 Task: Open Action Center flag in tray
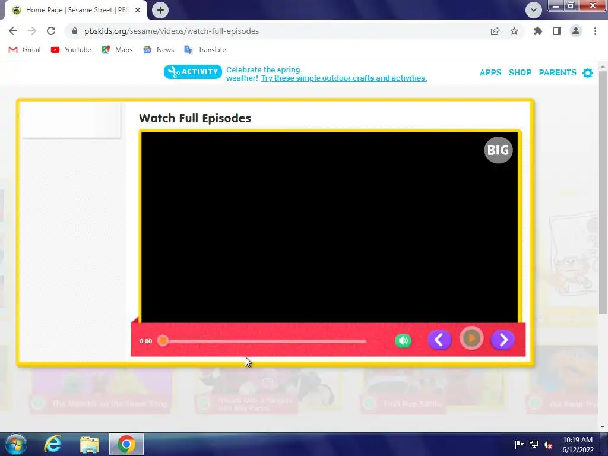point(519,444)
